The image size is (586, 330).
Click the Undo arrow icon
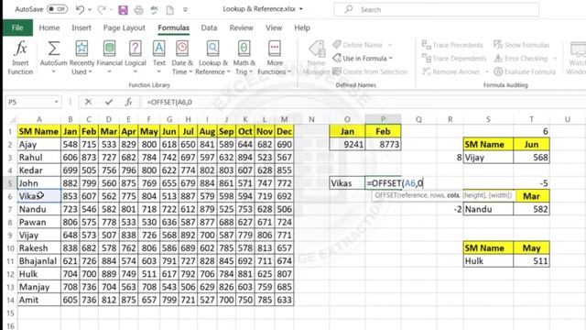coord(80,9)
